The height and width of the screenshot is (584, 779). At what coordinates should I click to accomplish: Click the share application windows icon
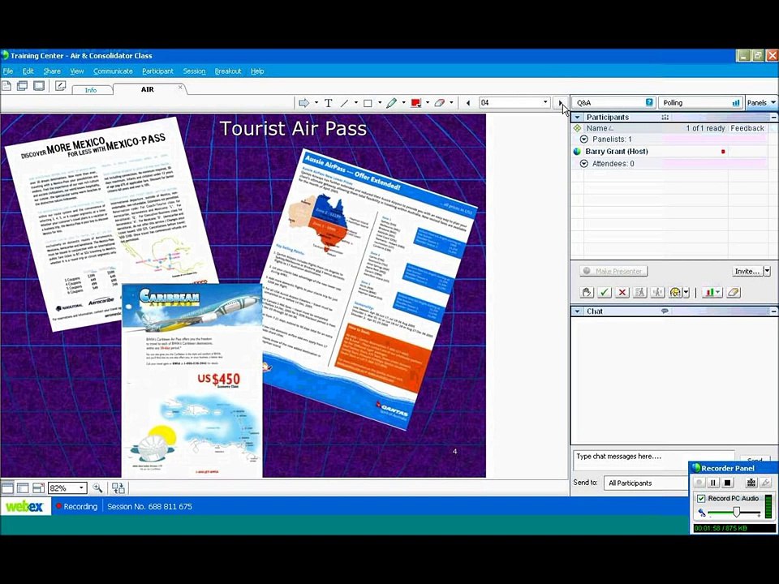[x=23, y=86]
